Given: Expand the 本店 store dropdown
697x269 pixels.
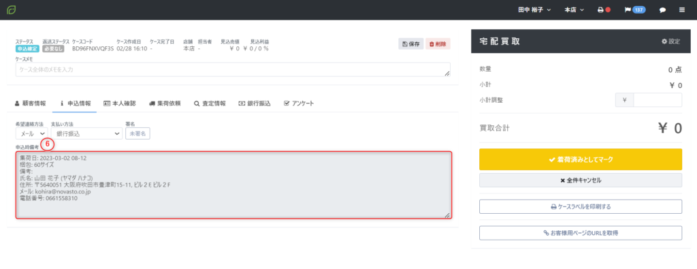Looking at the screenshot, I should point(574,10).
